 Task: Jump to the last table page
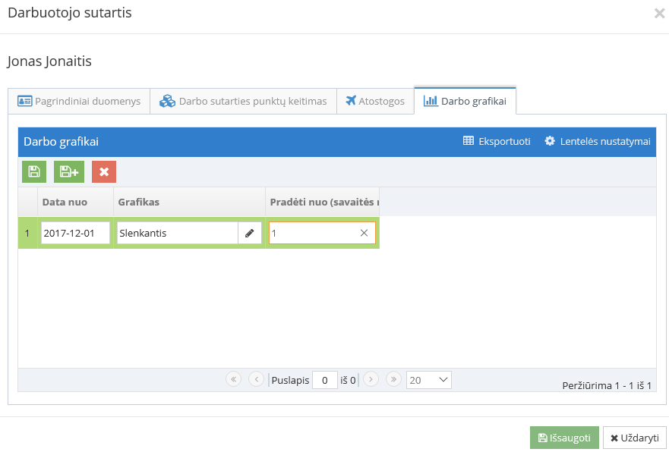[393, 379]
